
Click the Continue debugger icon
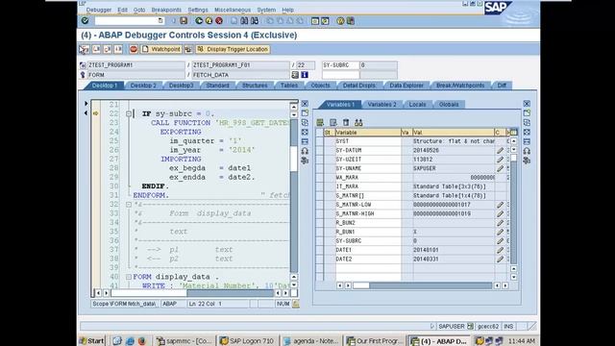click(118, 49)
